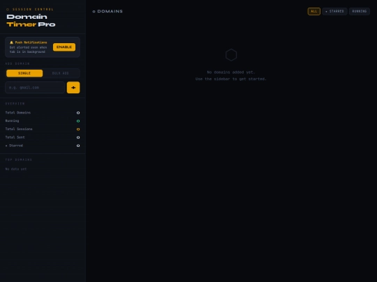
Task: Filter the list by Starred domains
Action: pyautogui.click(x=334, y=11)
